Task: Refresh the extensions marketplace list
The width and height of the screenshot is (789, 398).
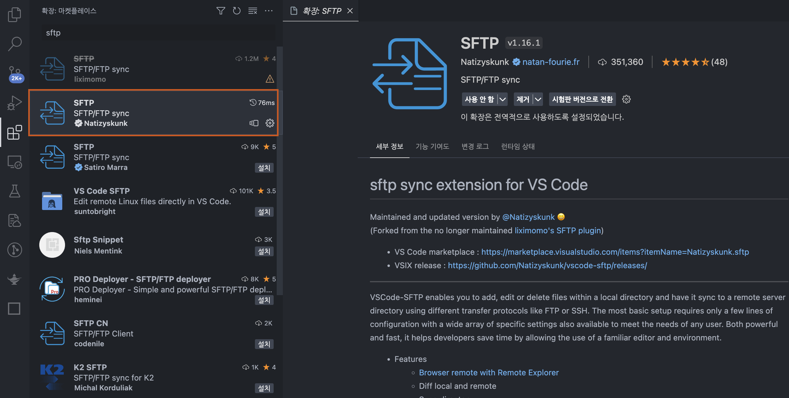Action: tap(237, 11)
